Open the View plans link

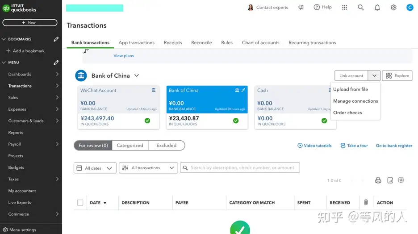point(124,56)
